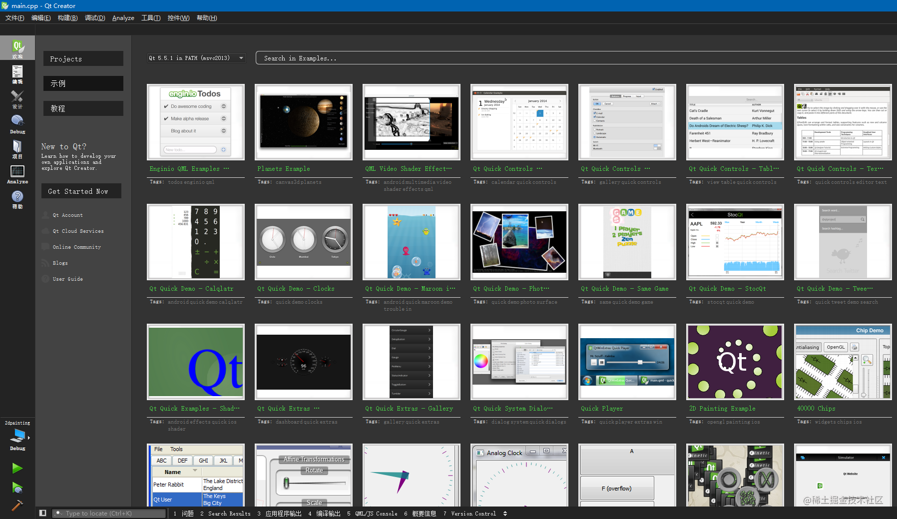
Task: Open Same Game demo thumbnail
Action: pyautogui.click(x=627, y=242)
